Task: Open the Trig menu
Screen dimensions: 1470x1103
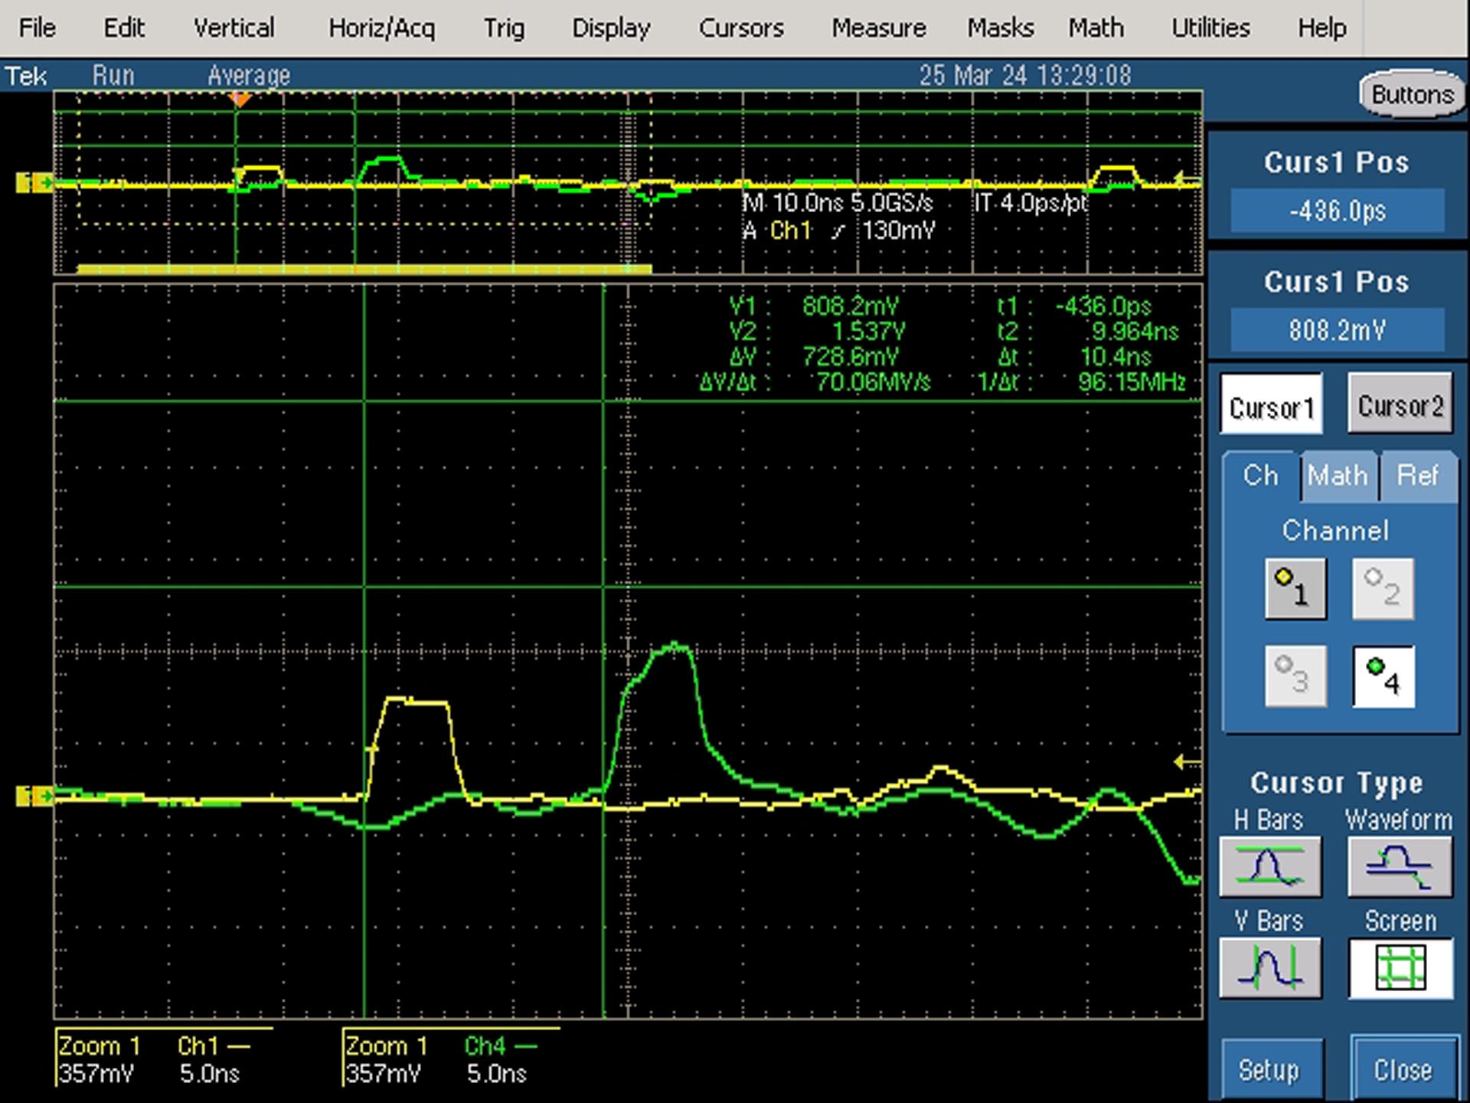Action: 504,28
